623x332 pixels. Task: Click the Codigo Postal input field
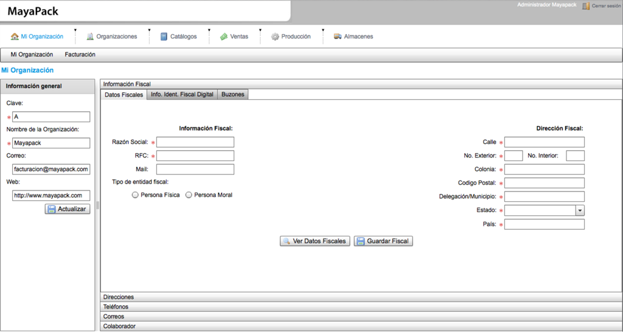pyautogui.click(x=545, y=183)
